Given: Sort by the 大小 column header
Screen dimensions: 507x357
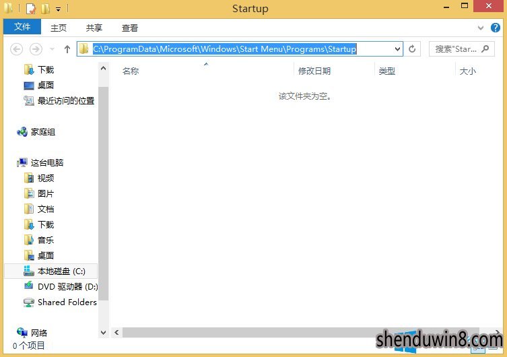Looking at the screenshot, I should (468, 71).
